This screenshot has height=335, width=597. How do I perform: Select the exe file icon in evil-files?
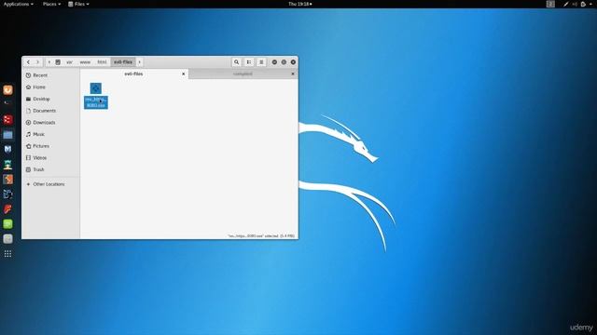click(95, 88)
